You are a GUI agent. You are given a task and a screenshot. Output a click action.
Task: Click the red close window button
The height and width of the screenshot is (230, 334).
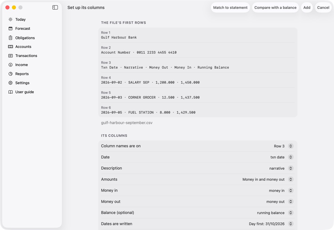pyautogui.click(x=7, y=7)
